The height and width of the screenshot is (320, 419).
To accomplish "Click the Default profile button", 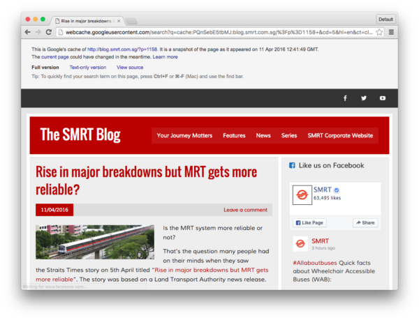I will pyautogui.click(x=385, y=20).
